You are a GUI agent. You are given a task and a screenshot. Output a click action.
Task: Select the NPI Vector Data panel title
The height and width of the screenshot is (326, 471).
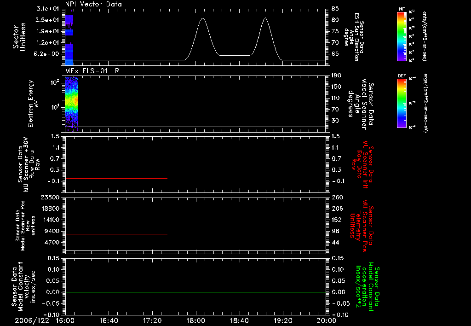point(93,4)
